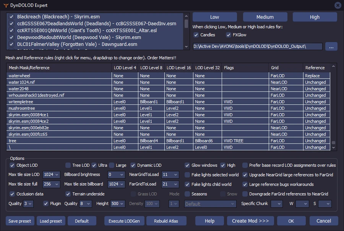This screenshot has height=231, width=344.
Task: Click the Save preset button
Action: tap(20, 221)
